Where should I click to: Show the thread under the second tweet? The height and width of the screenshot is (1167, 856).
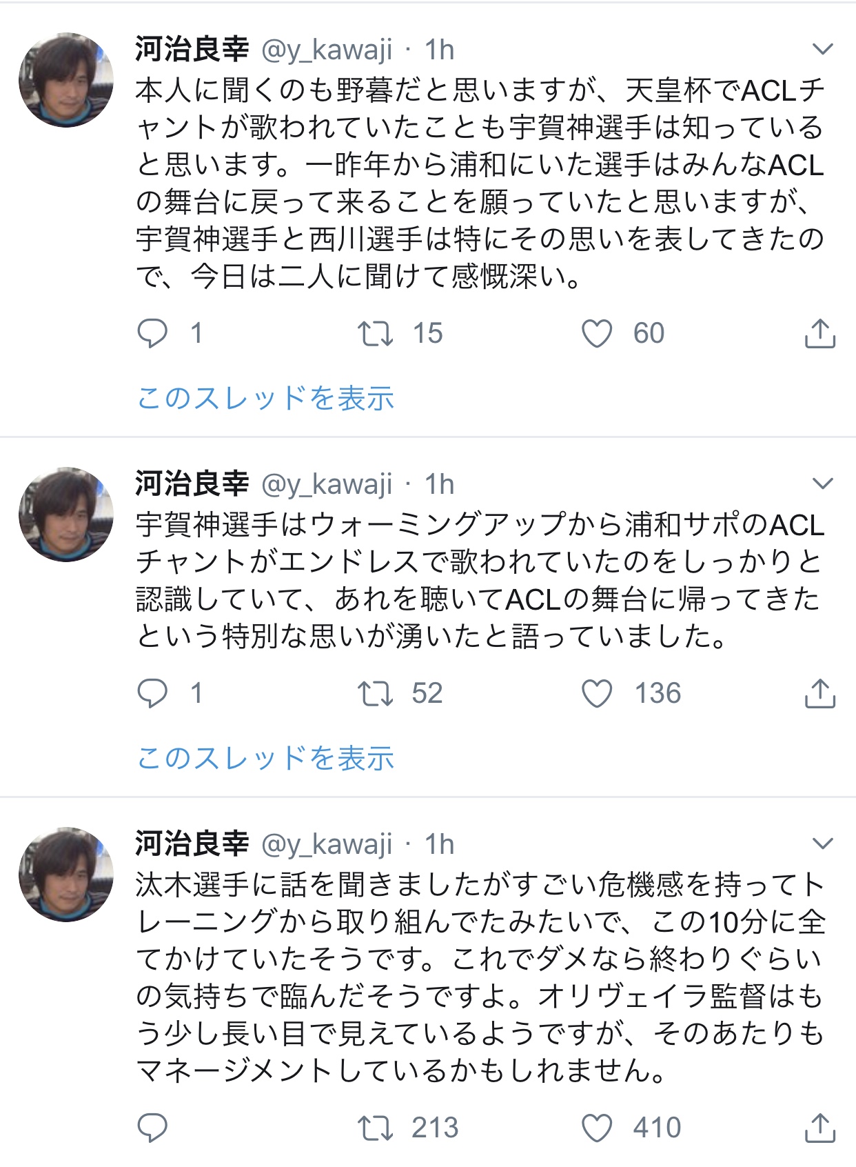point(265,758)
